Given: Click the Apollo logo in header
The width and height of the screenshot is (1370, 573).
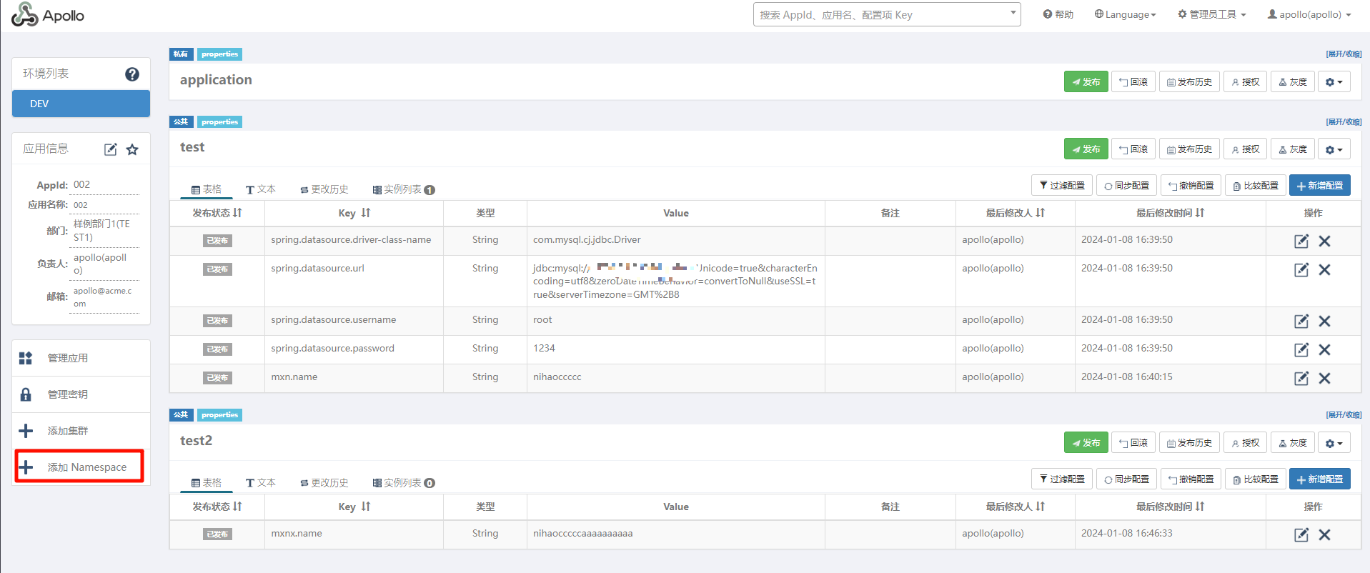Looking at the screenshot, I should pos(48,15).
